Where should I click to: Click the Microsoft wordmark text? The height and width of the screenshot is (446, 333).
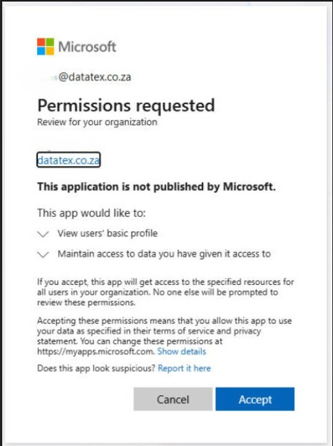tap(87, 46)
